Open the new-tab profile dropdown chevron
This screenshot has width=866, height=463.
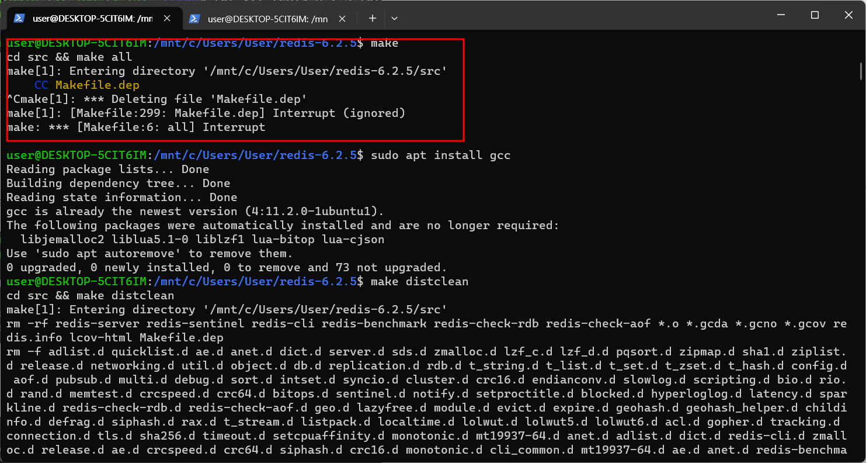pos(394,18)
